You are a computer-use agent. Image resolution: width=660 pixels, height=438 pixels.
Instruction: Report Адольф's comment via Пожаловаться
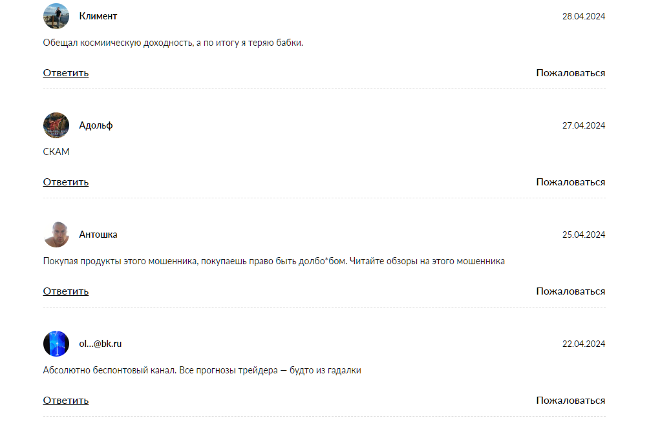click(570, 182)
